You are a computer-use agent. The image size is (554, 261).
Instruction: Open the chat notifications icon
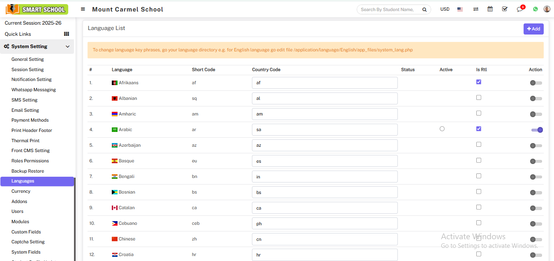[x=520, y=9]
